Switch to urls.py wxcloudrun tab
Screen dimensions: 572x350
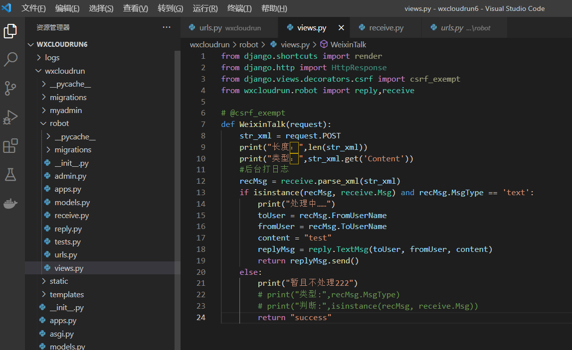229,28
